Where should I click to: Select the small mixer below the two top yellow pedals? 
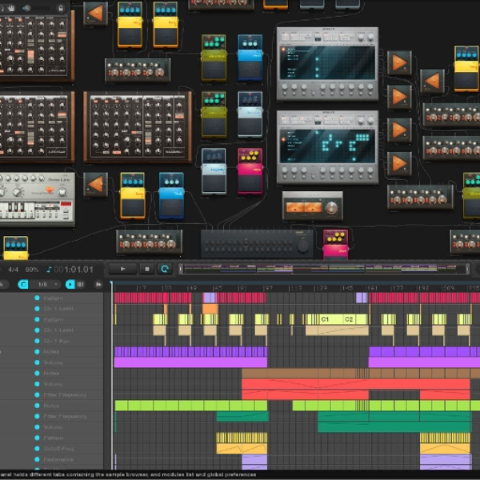[x=138, y=70]
